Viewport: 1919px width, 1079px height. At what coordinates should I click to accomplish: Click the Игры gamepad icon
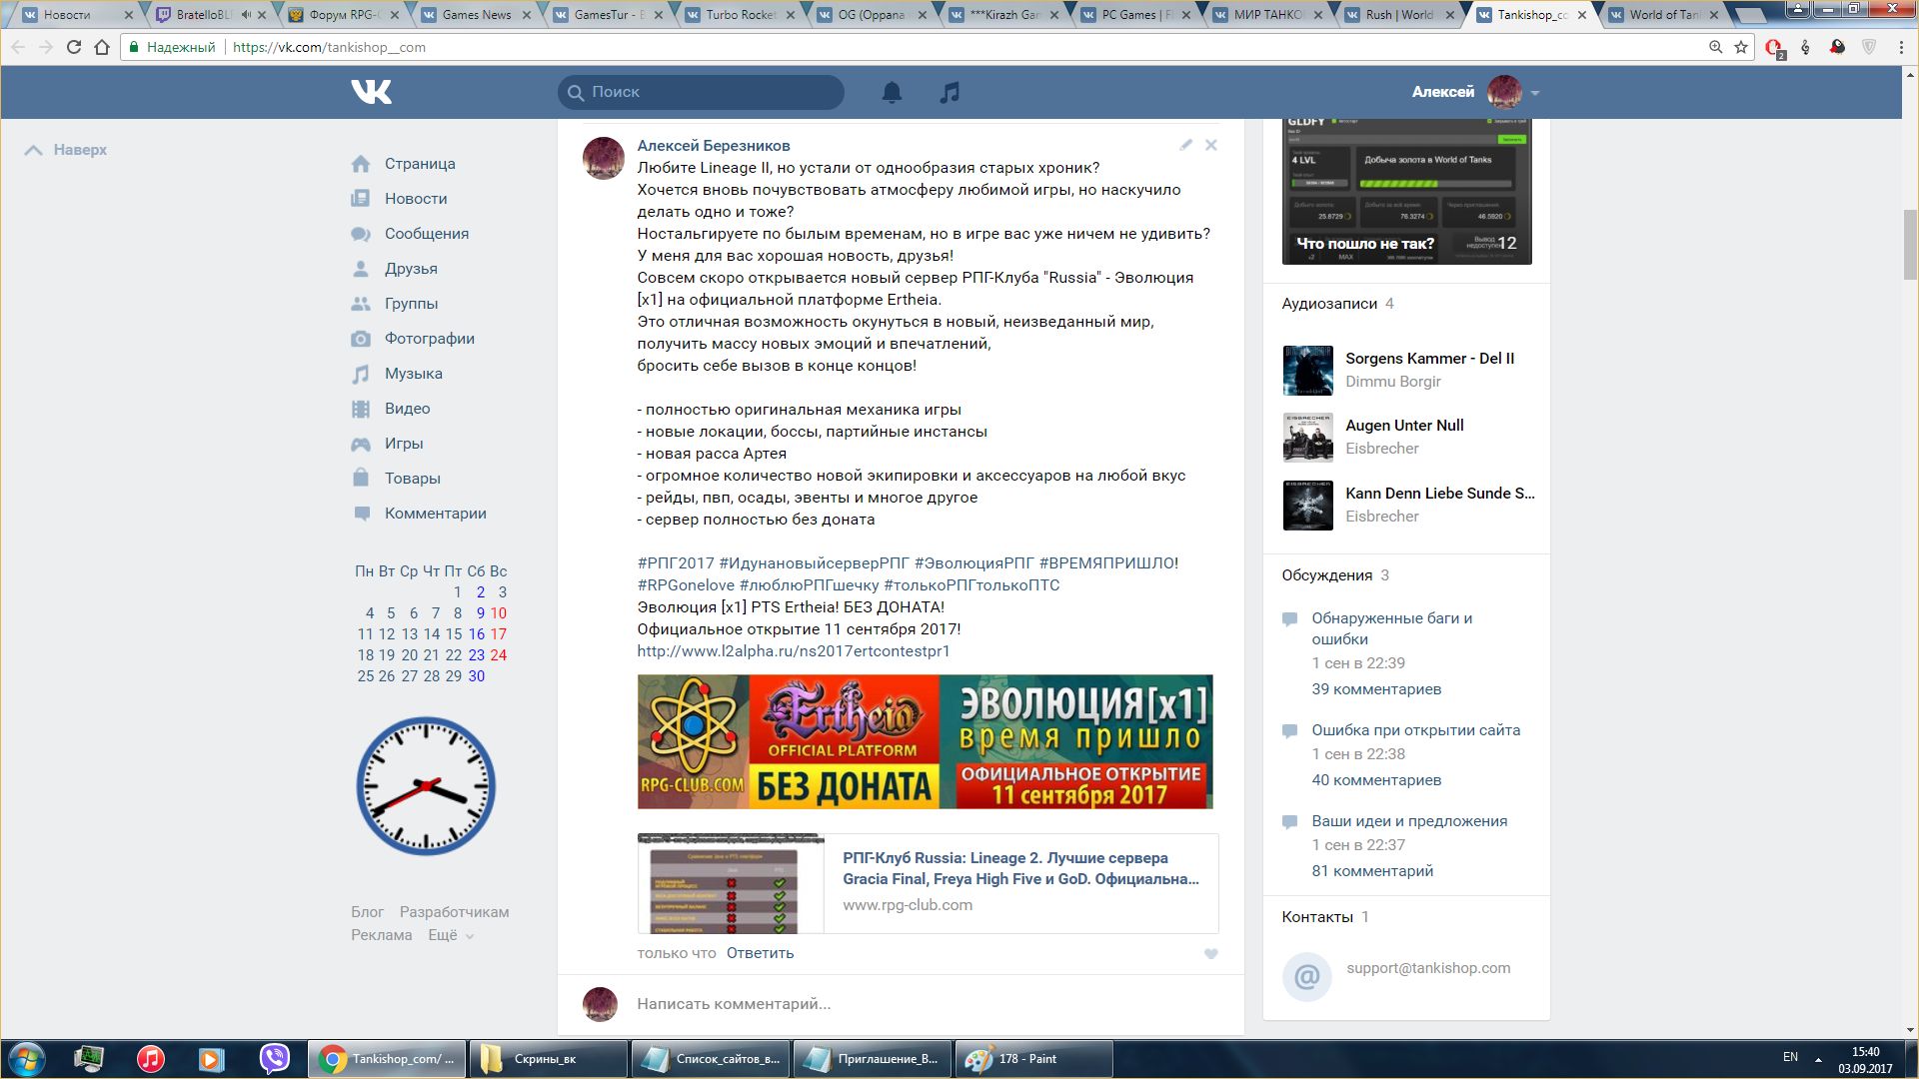click(361, 444)
